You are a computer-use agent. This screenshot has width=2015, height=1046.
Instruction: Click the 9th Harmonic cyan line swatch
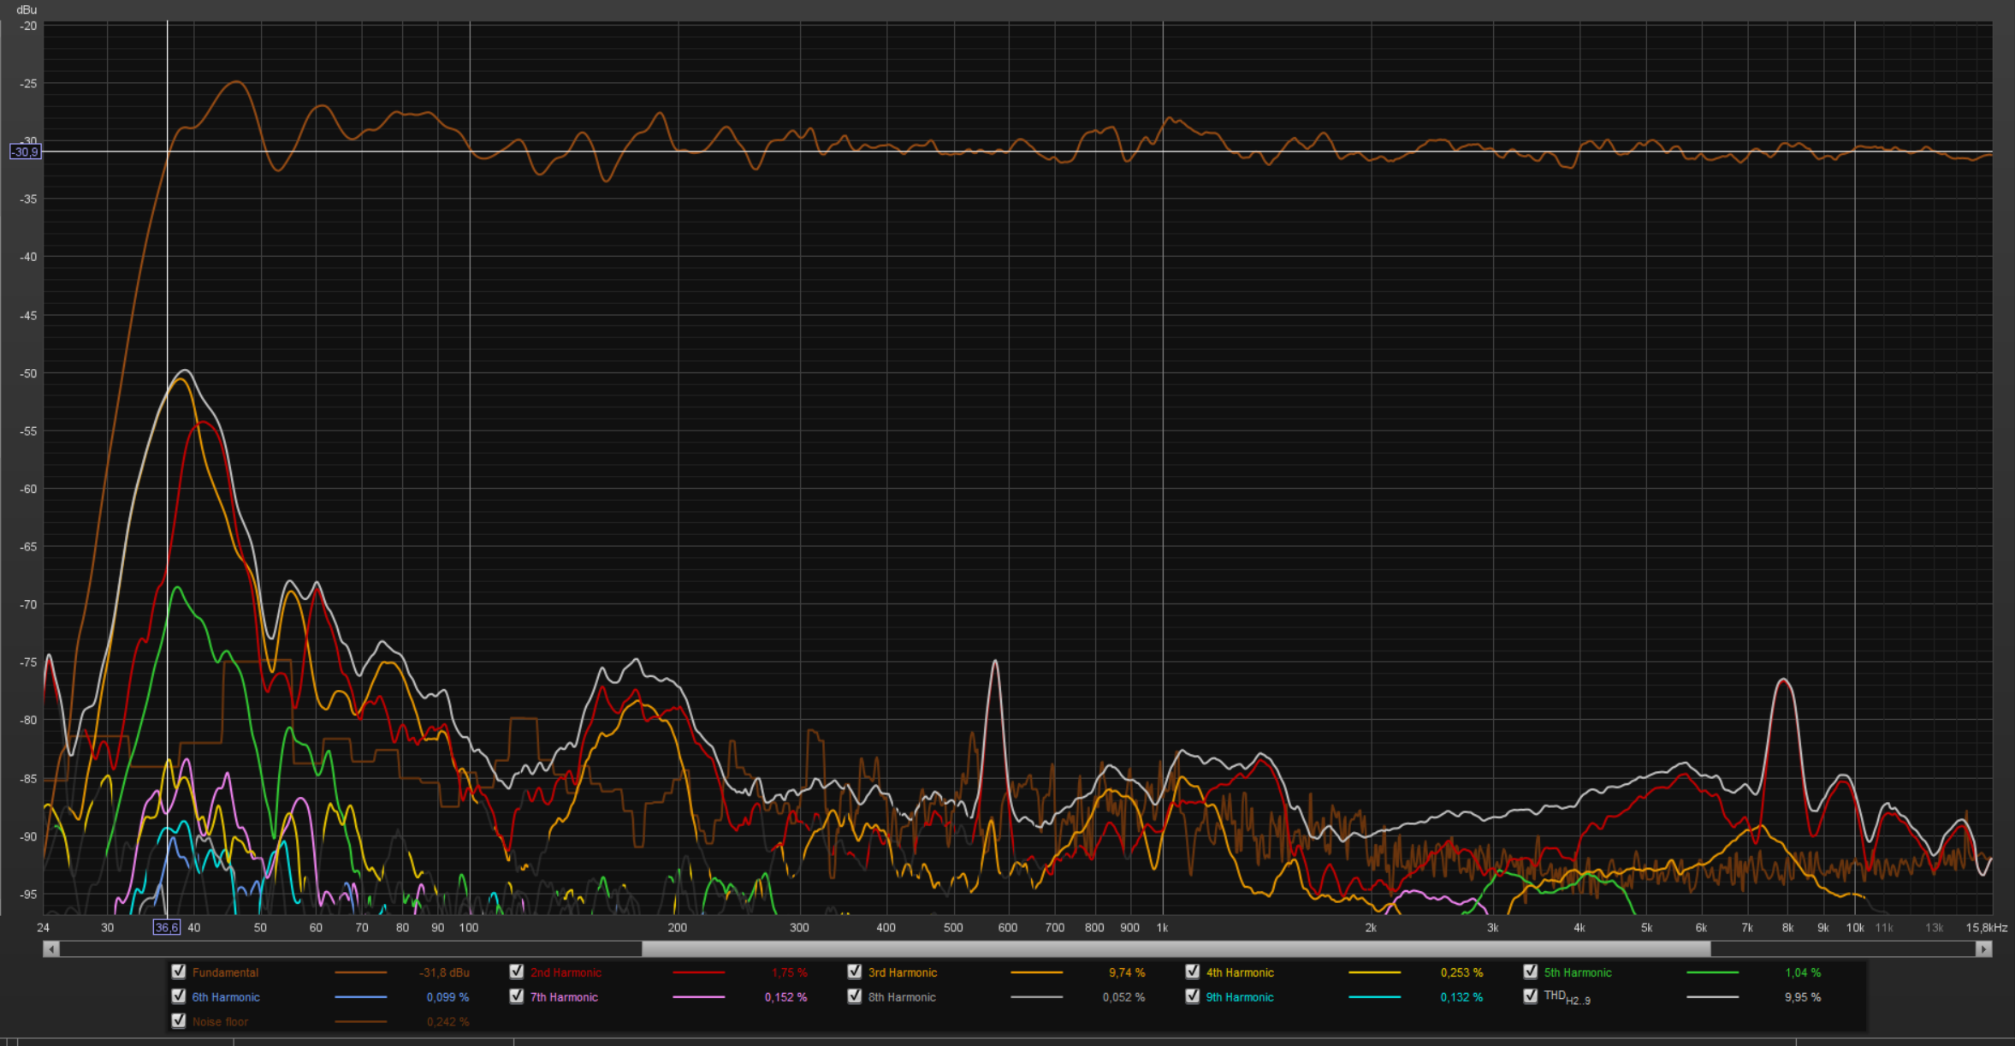pyautogui.click(x=1375, y=998)
